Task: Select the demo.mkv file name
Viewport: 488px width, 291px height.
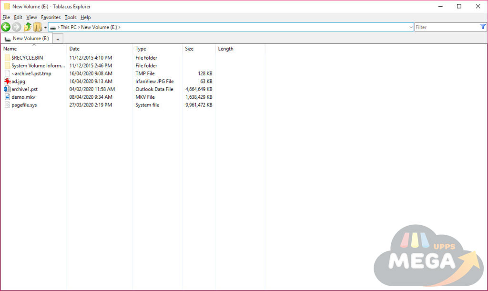Action: coord(23,97)
